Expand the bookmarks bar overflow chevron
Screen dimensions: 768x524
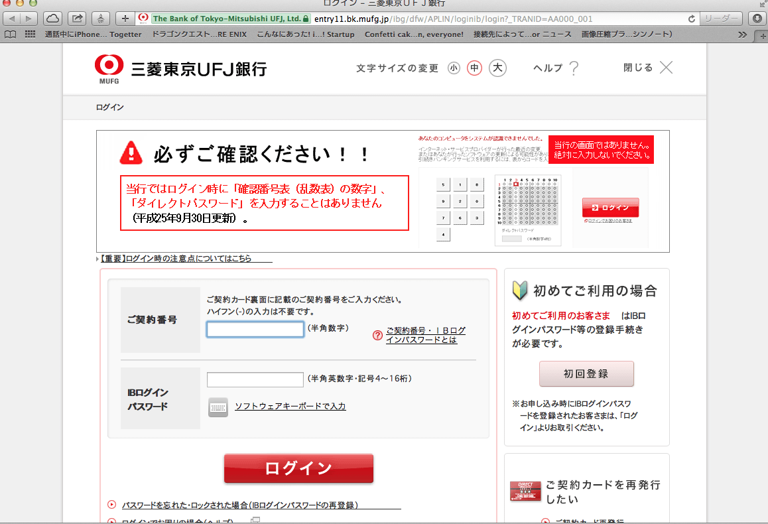742,34
